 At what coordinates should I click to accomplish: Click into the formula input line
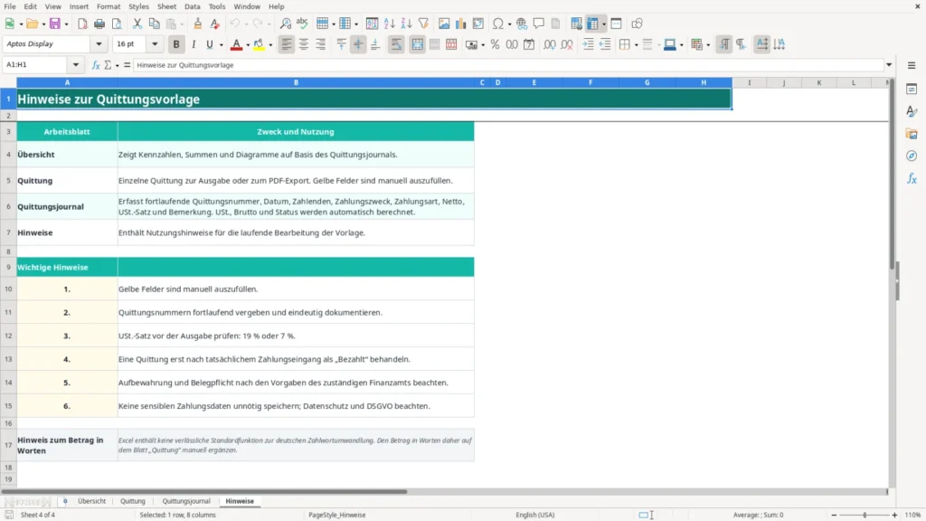click(508, 65)
